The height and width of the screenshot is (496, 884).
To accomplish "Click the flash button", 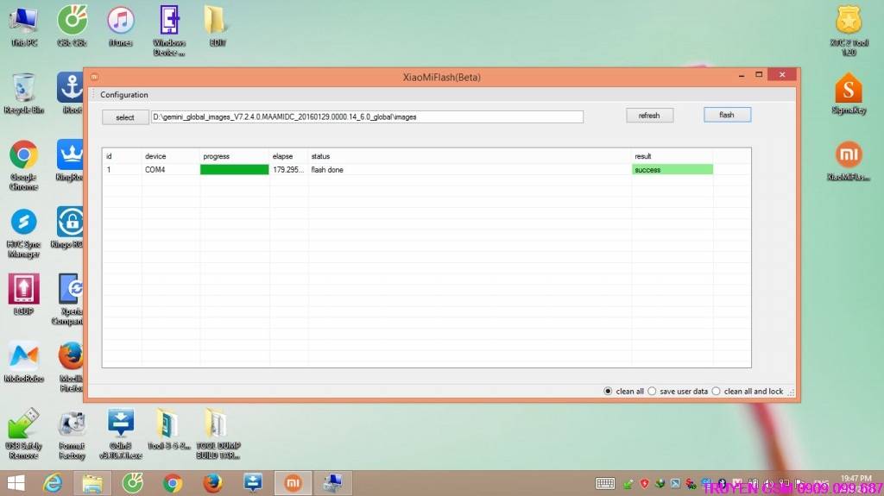I will click(727, 115).
